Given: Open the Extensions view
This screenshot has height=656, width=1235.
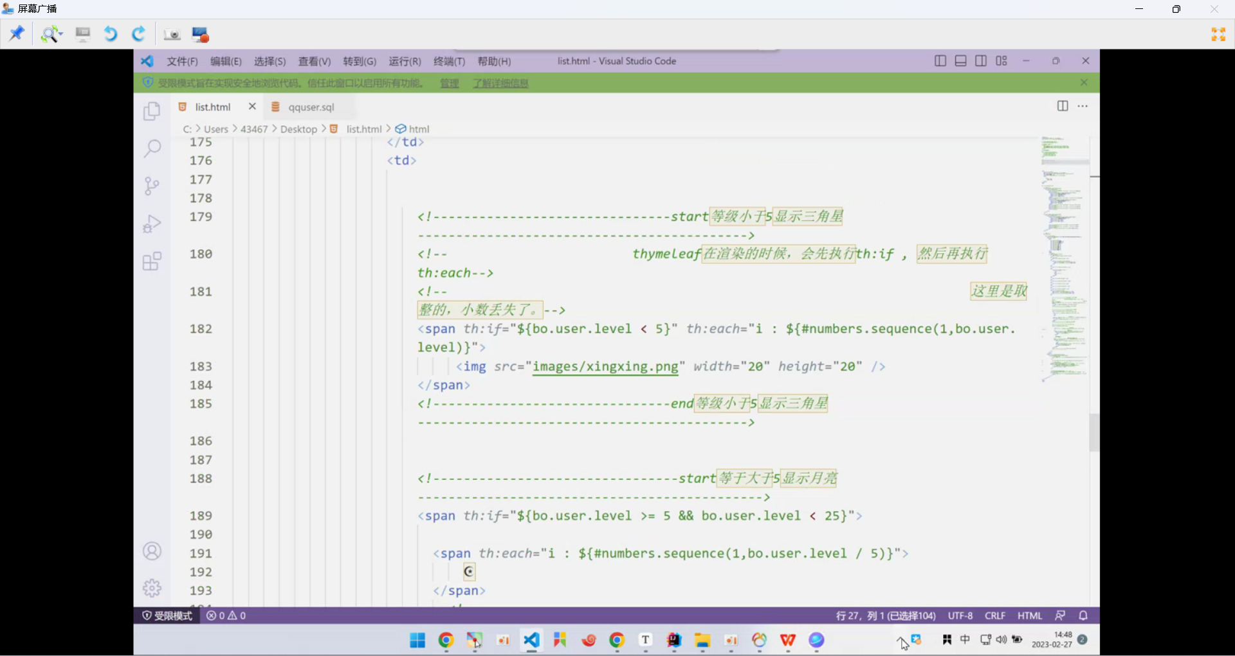Looking at the screenshot, I should click(x=152, y=262).
